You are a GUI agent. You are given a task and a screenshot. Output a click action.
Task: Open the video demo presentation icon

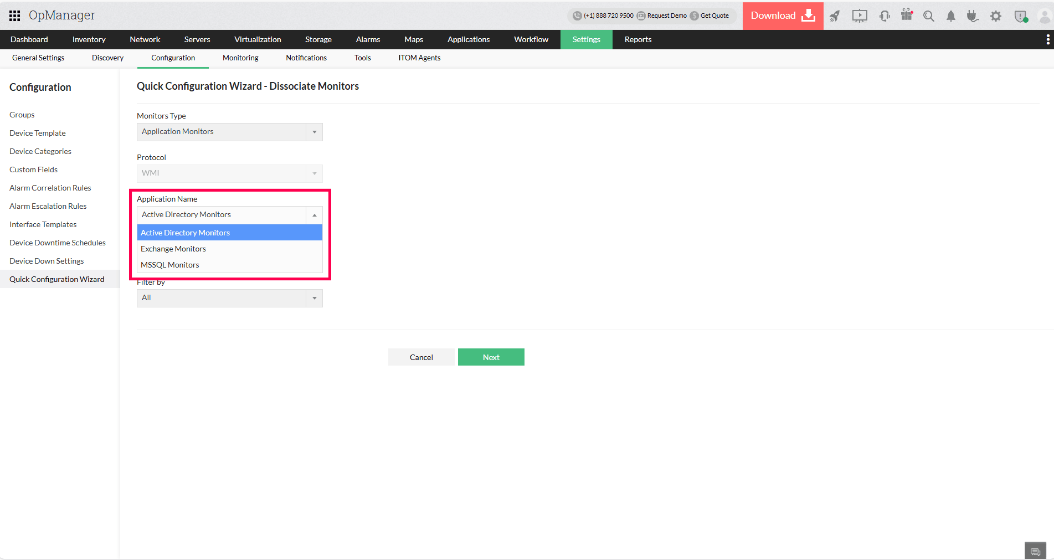[x=860, y=16]
